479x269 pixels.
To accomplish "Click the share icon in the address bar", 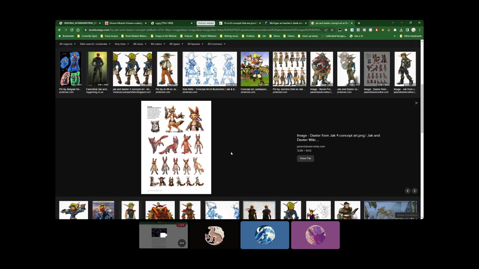I will click(326, 30).
